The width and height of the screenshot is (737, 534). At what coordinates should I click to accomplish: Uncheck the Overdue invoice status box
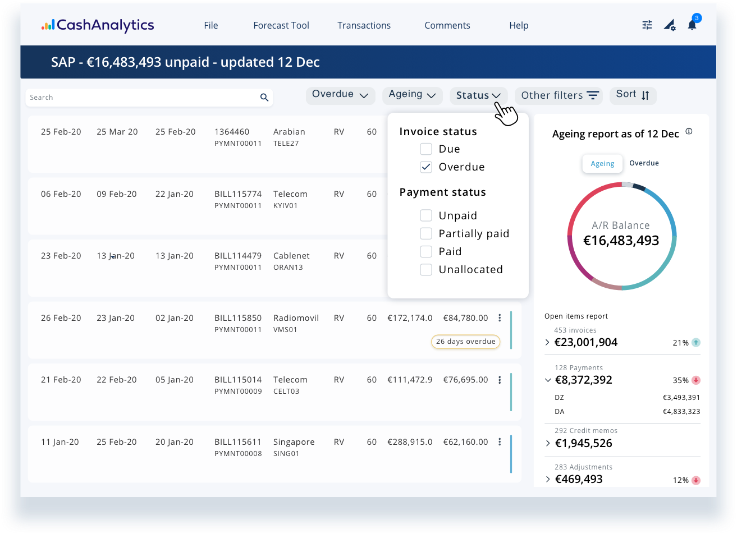tap(426, 167)
